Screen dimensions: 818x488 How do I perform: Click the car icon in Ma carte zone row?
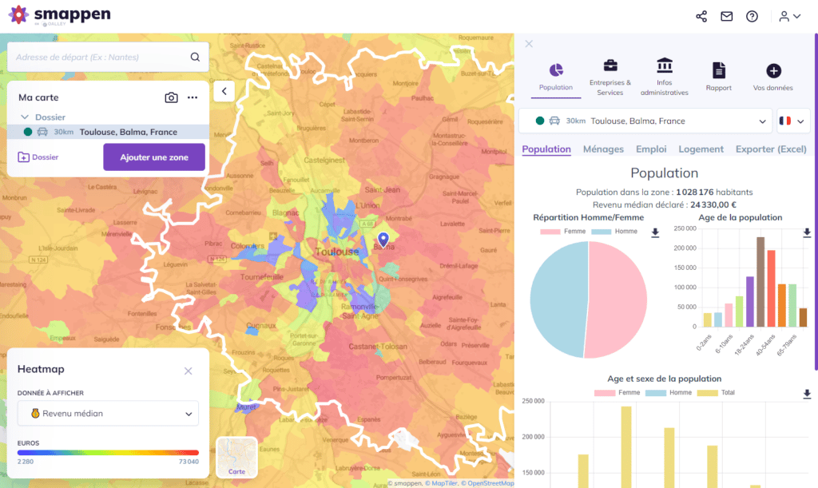click(42, 132)
